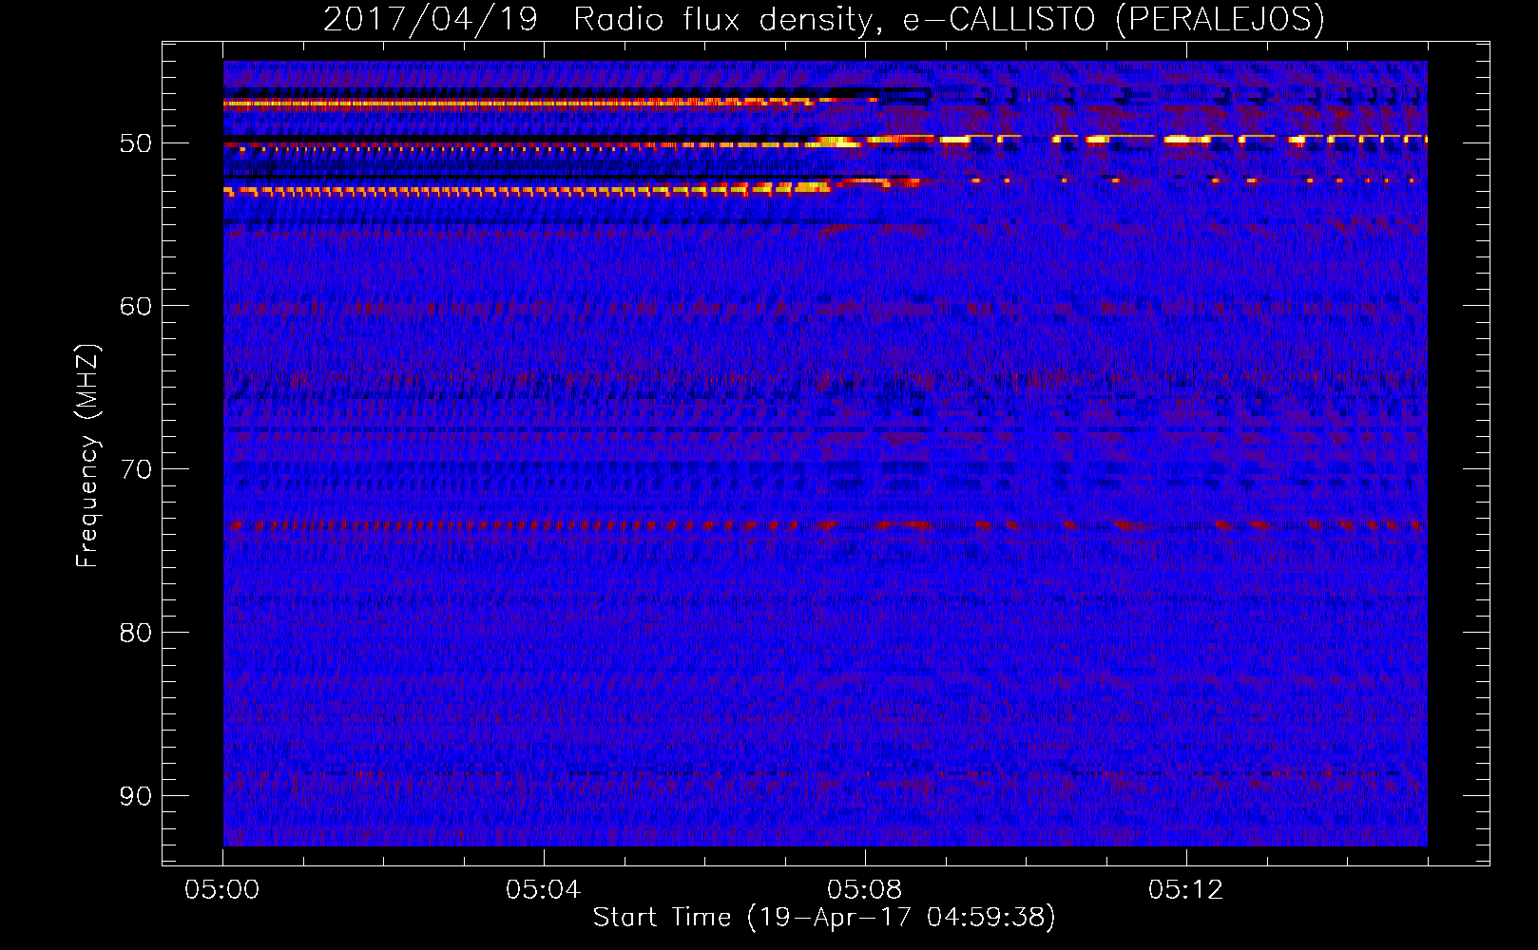Click the 70 MHz frequency tick label

click(x=135, y=469)
